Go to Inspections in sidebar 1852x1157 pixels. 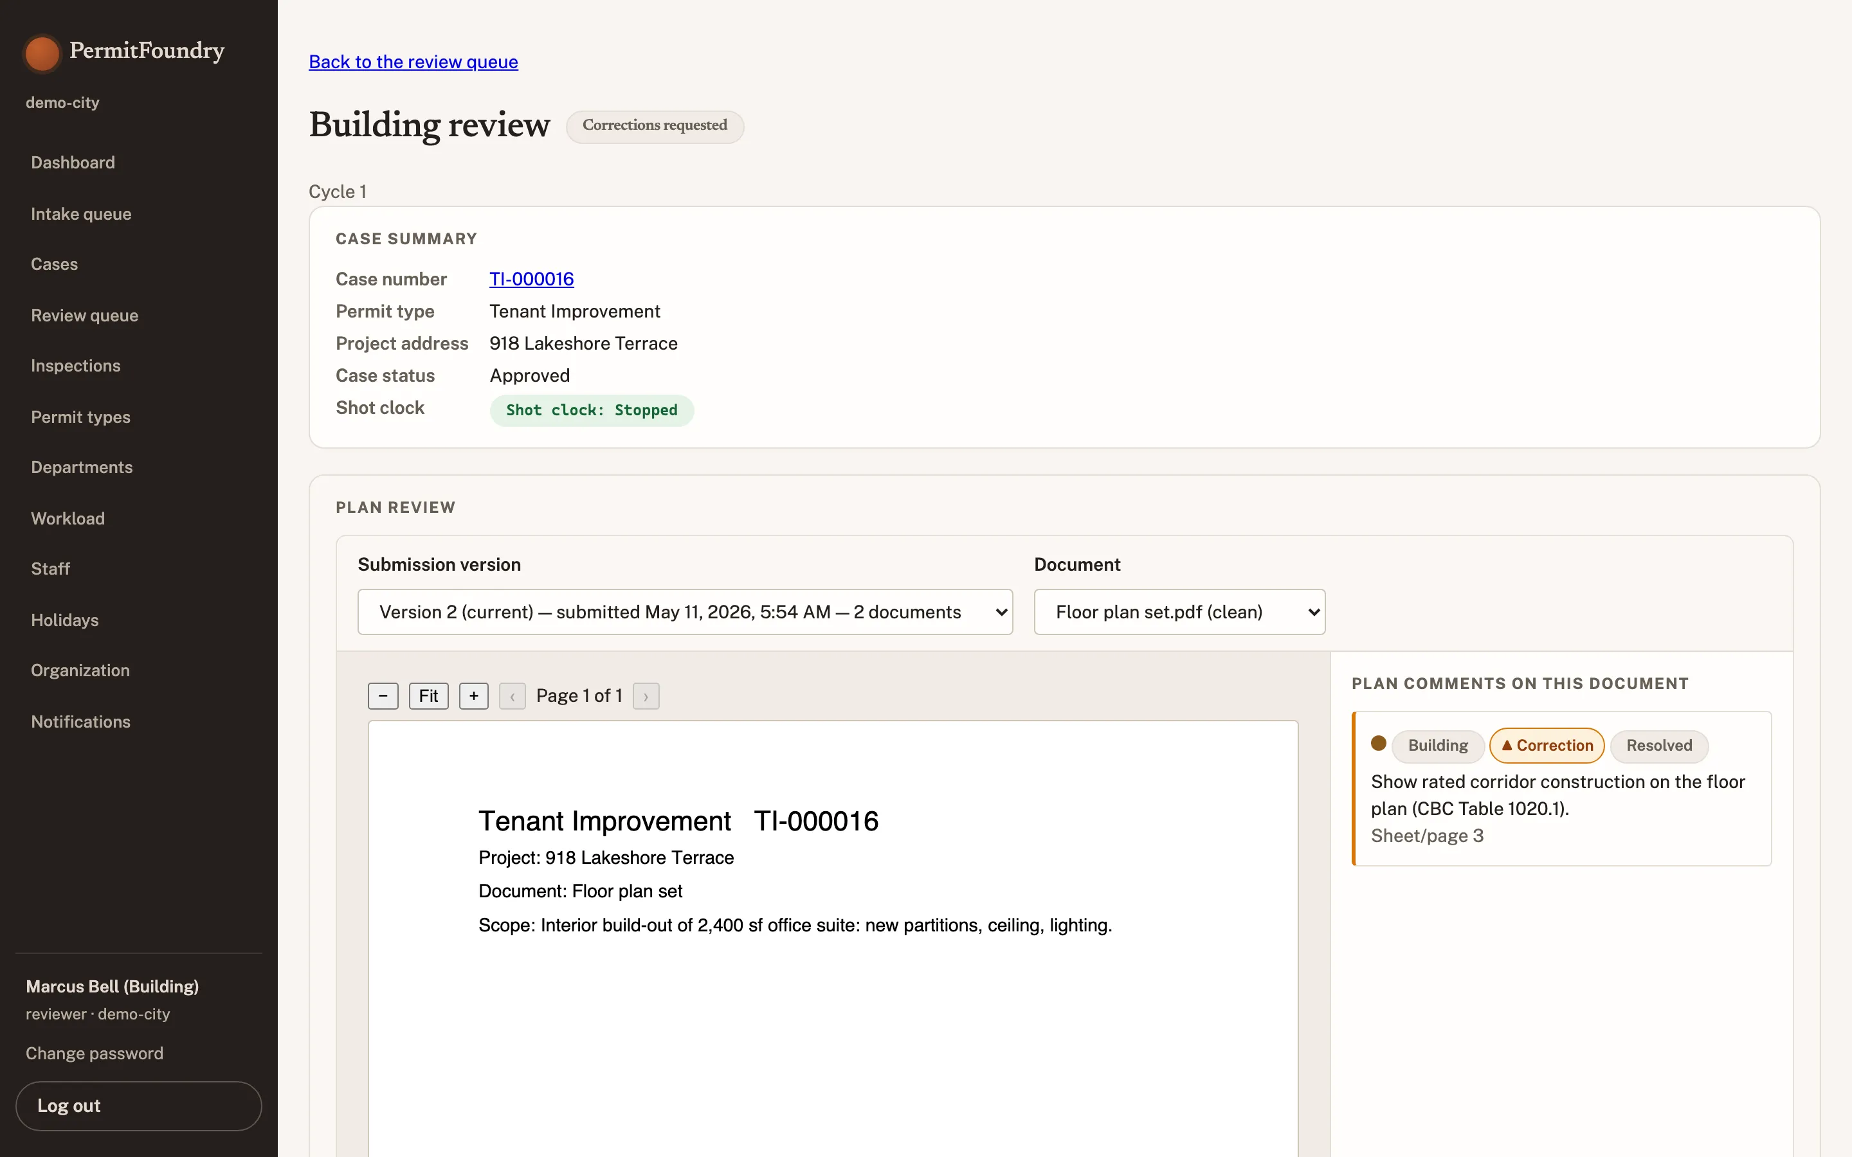[76, 366]
